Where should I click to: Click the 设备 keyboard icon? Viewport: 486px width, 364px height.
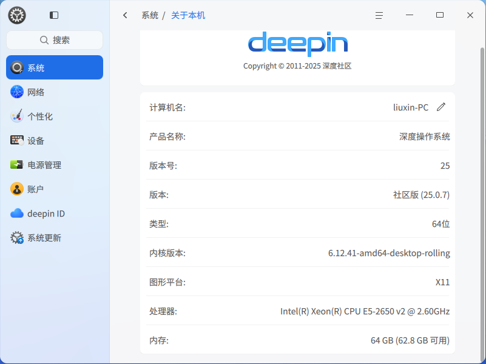[x=17, y=140]
